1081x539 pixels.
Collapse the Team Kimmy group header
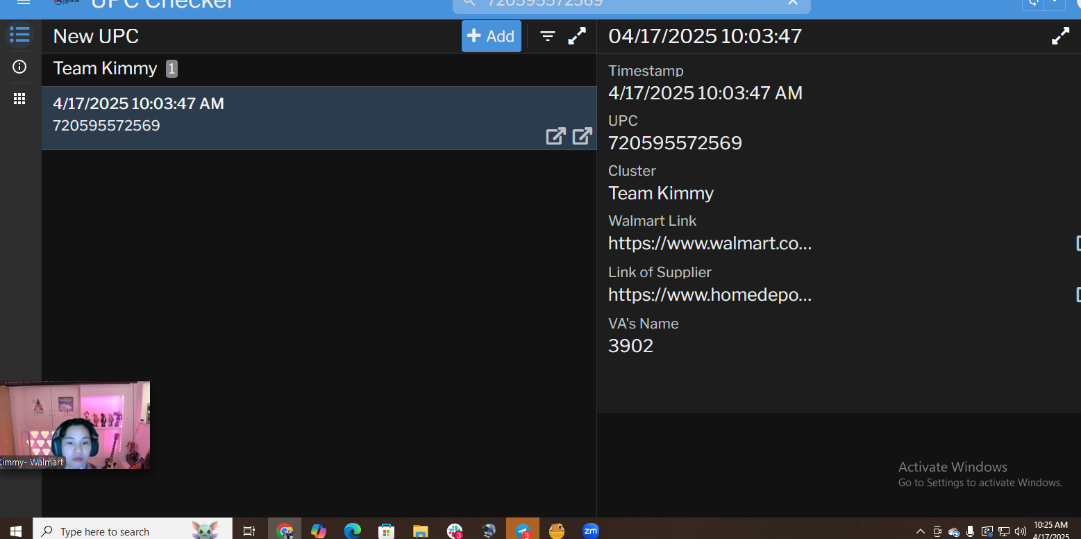[x=106, y=69]
